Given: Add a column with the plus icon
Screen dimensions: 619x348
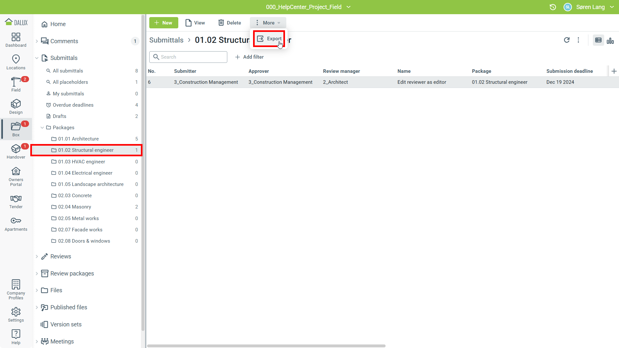Looking at the screenshot, I should (614, 71).
